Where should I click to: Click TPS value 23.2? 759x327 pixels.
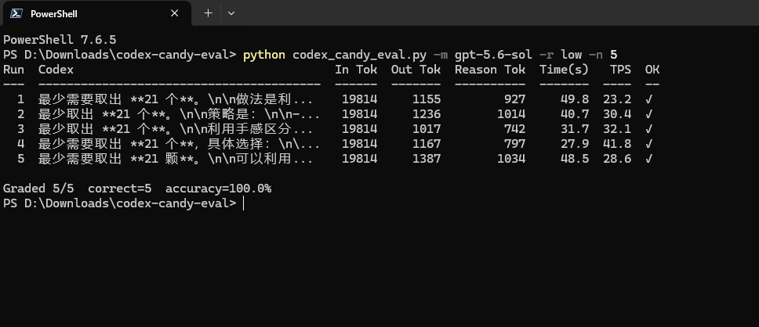[617, 99]
